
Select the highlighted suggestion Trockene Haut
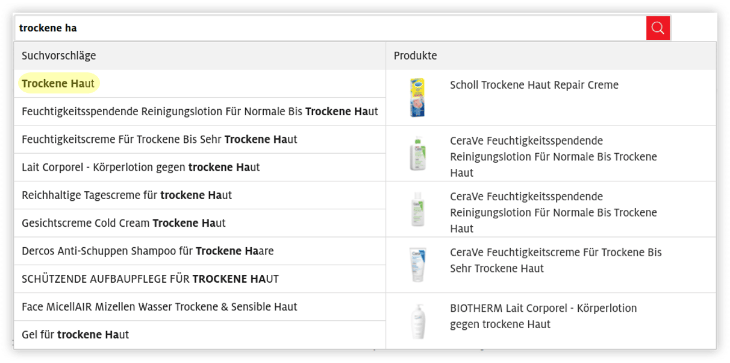point(58,83)
